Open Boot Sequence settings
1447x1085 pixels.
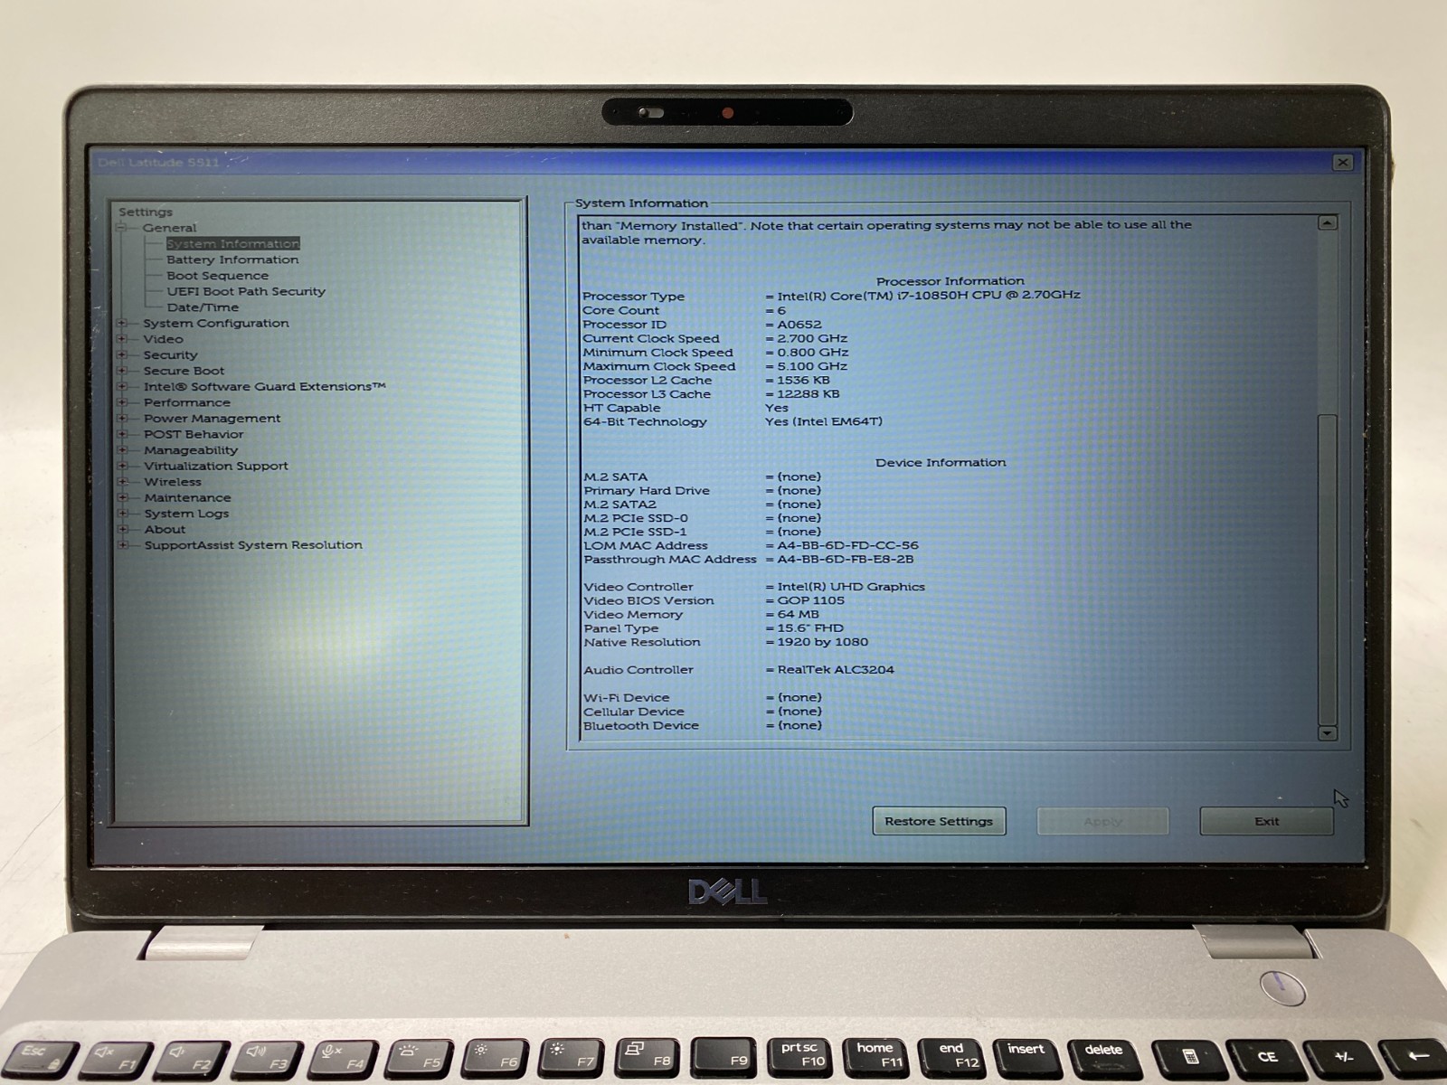[x=217, y=276]
